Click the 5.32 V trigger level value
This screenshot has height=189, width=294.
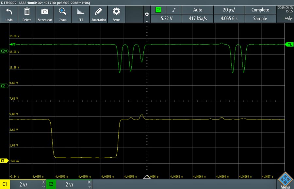166,19
